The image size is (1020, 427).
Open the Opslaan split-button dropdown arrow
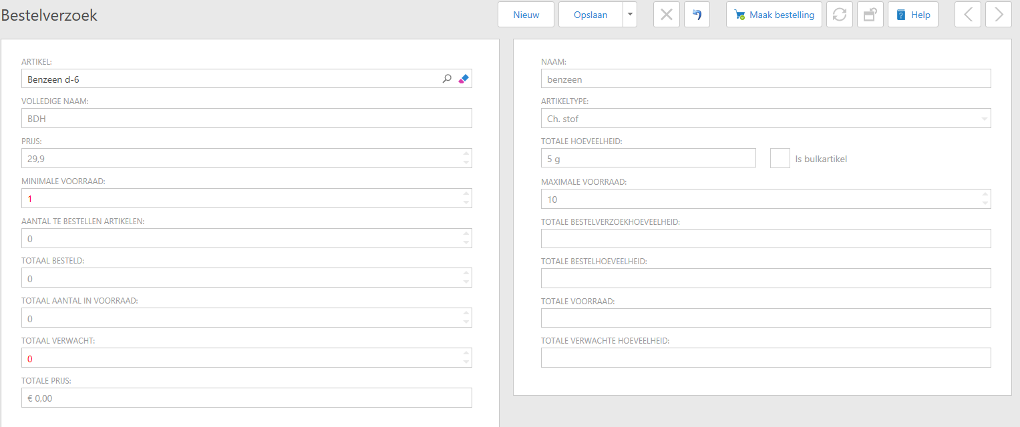coord(630,15)
